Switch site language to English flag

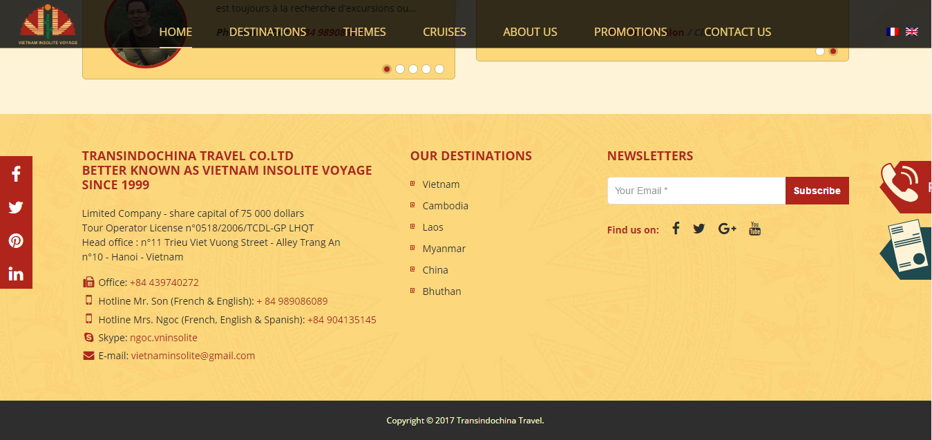coord(912,32)
